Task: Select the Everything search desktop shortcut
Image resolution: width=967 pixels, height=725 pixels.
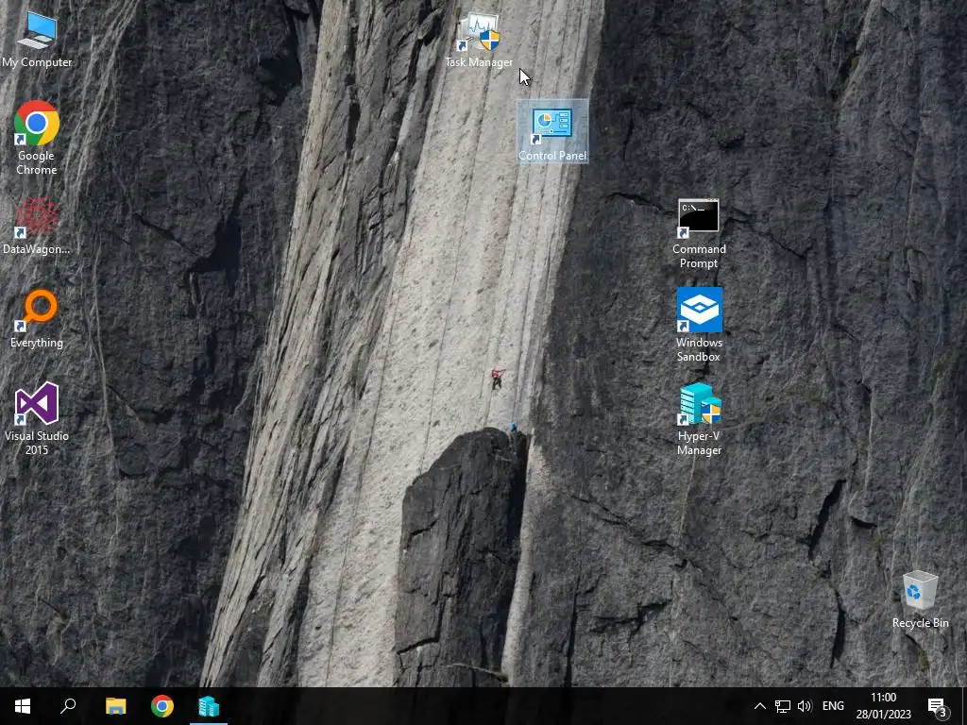Action: pyautogui.click(x=37, y=319)
